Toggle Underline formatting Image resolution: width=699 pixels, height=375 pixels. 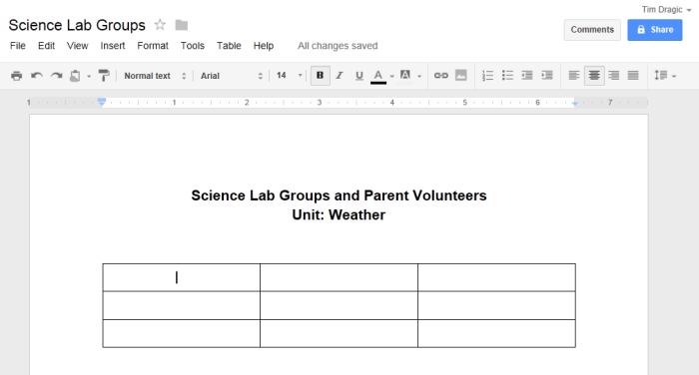click(x=358, y=75)
